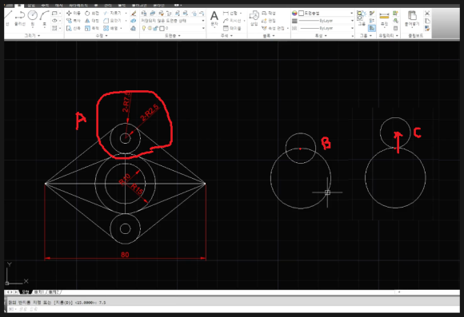Screen dimensions: 464x317
Task: Click the Explode tool icon
Action: coord(134,21)
